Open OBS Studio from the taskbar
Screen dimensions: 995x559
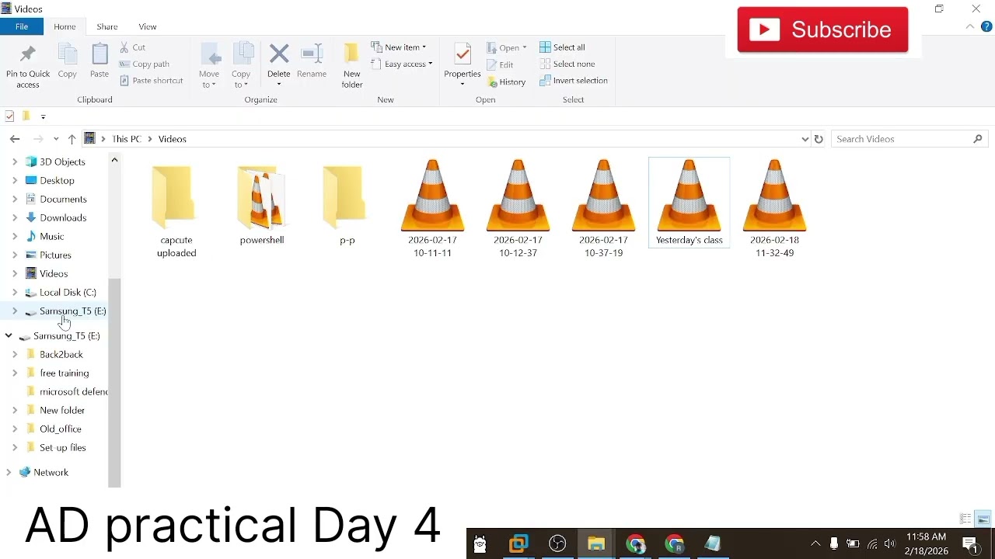pos(558,544)
